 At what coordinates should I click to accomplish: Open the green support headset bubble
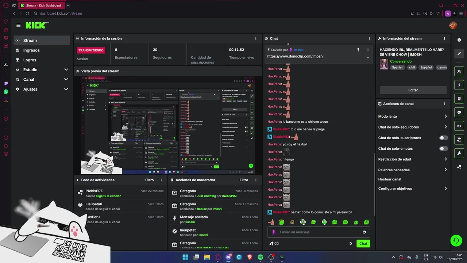point(456,240)
